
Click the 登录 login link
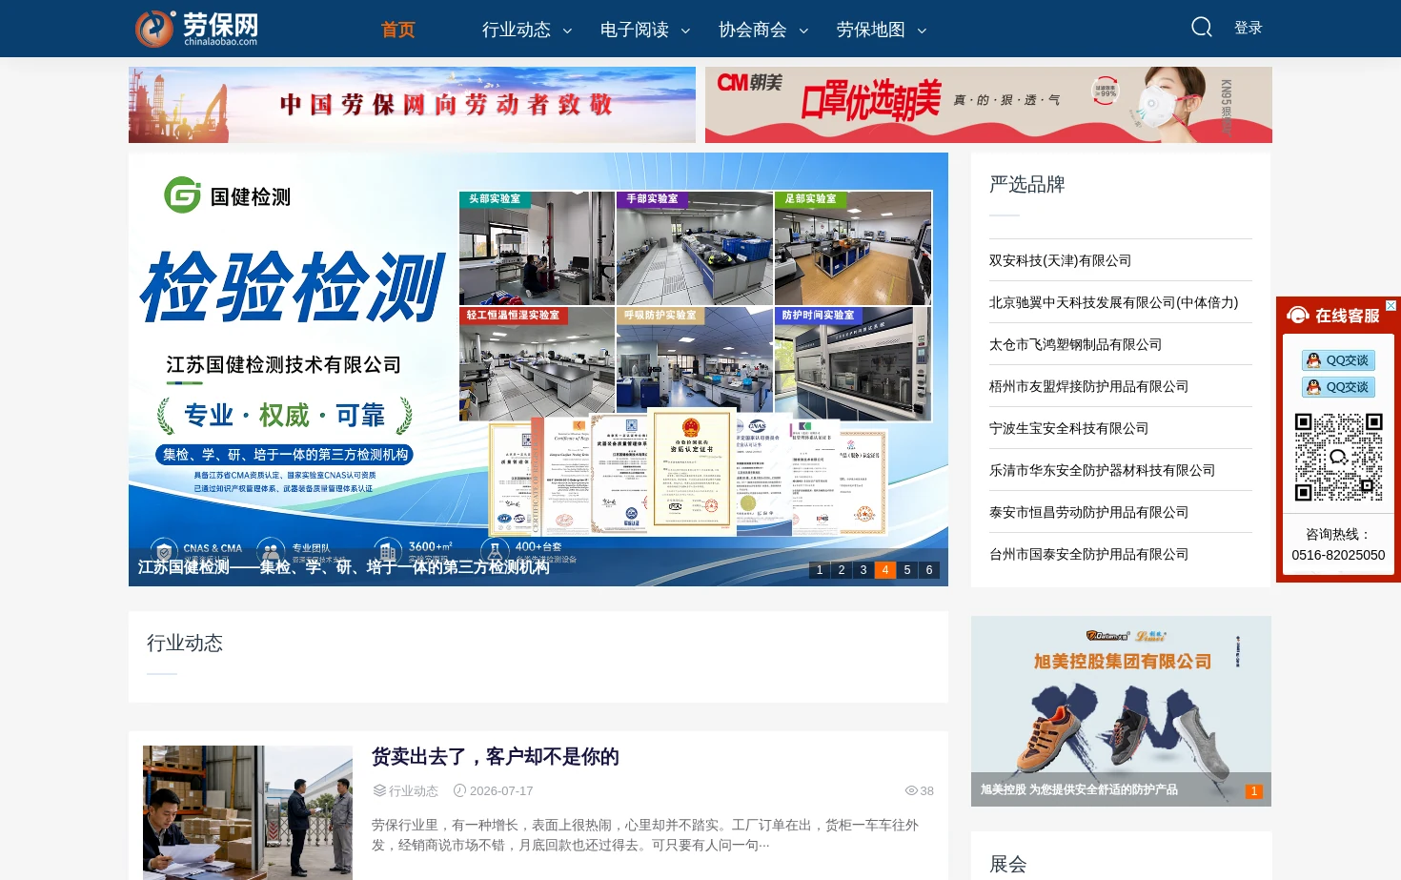coord(1248,28)
